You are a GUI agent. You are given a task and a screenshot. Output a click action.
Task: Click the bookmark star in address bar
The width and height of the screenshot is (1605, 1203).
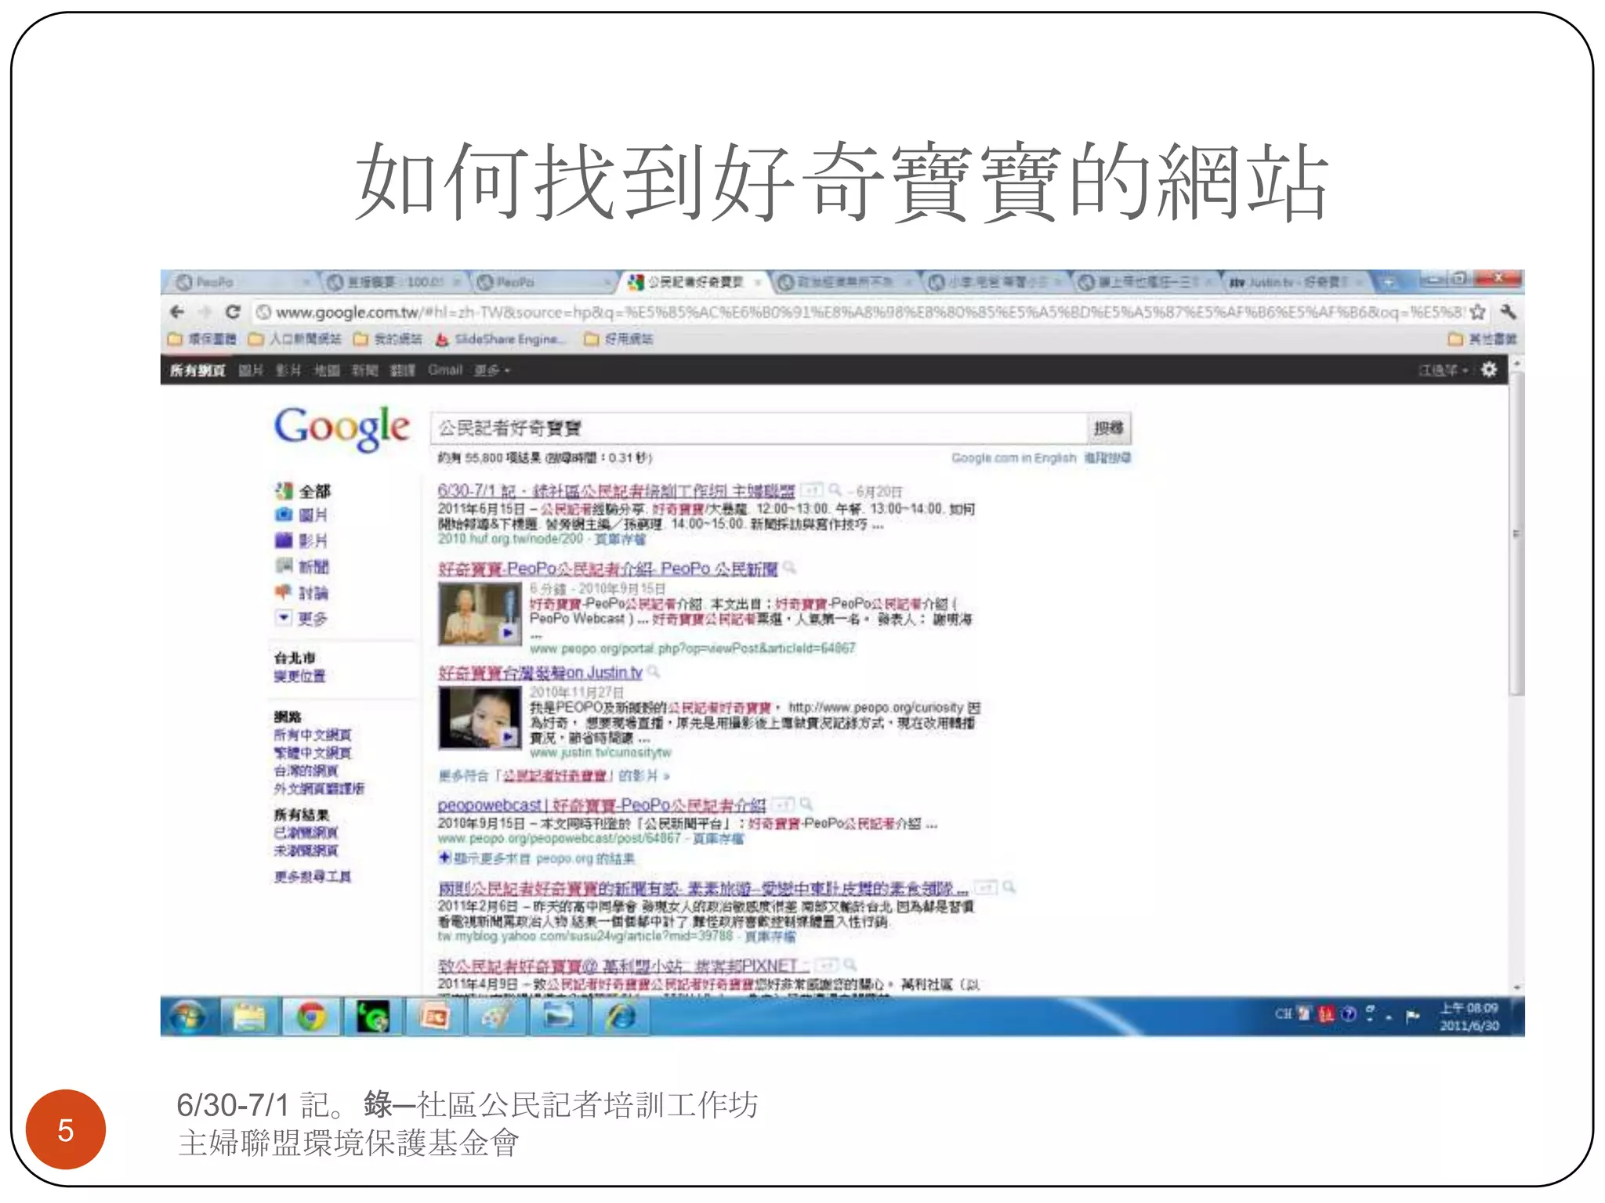point(1477,312)
